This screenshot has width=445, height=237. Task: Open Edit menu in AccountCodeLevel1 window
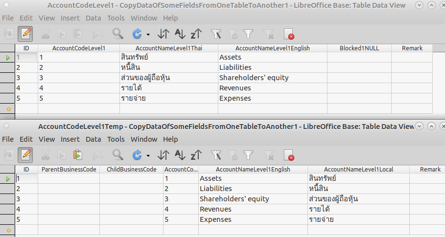coord(26,18)
